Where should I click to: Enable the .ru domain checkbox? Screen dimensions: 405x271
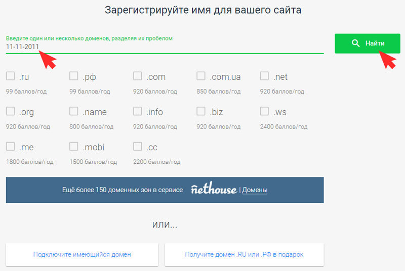click(10, 76)
